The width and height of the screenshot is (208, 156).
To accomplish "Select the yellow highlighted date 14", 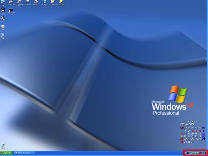I will pyautogui.click(x=182, y=136).
